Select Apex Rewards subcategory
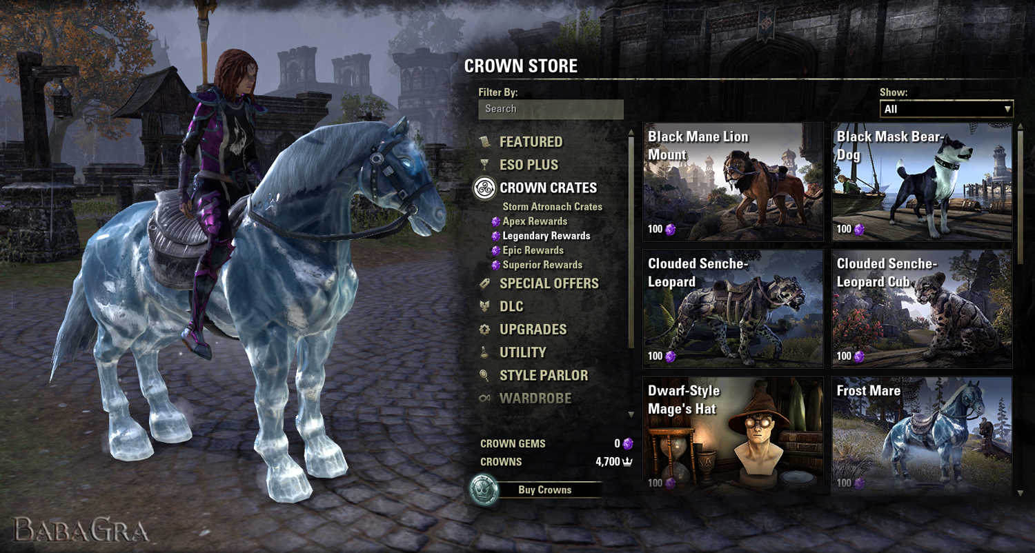 (x=535, y=221)
